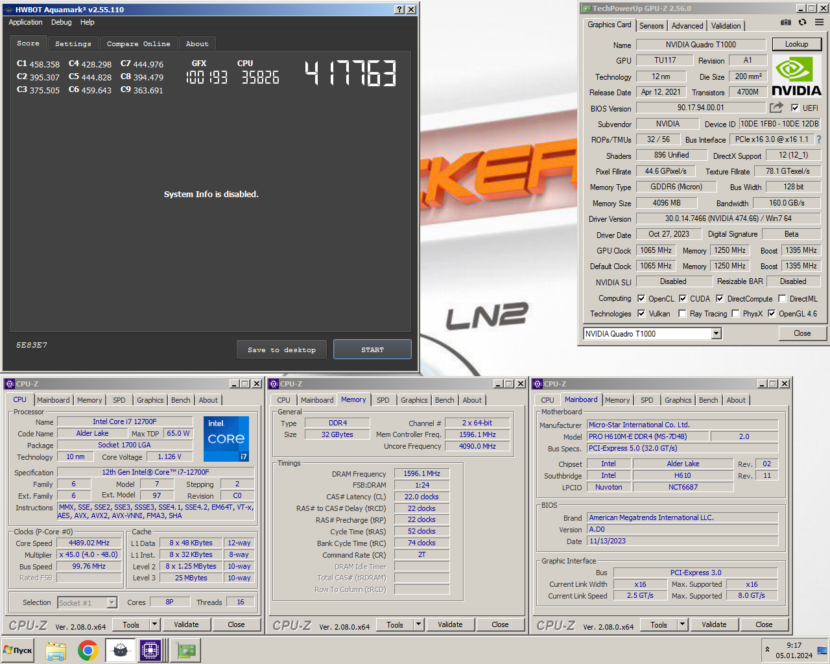Enable the DirectML checkbox
The width and height of the screenshot is (830, 664).
783,299
